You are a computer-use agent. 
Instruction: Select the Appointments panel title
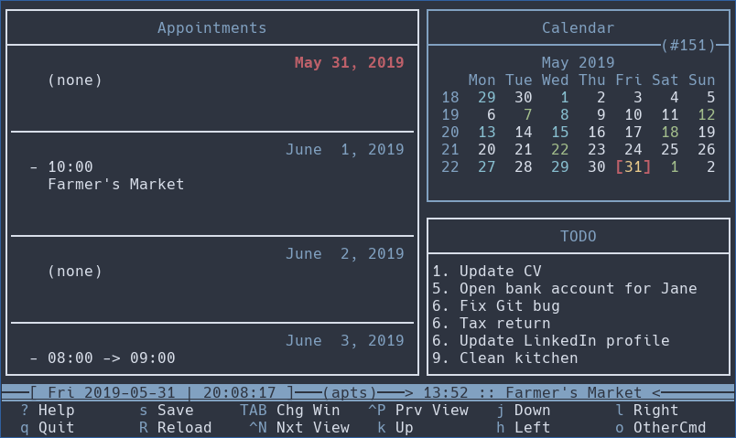click(211, 28)
